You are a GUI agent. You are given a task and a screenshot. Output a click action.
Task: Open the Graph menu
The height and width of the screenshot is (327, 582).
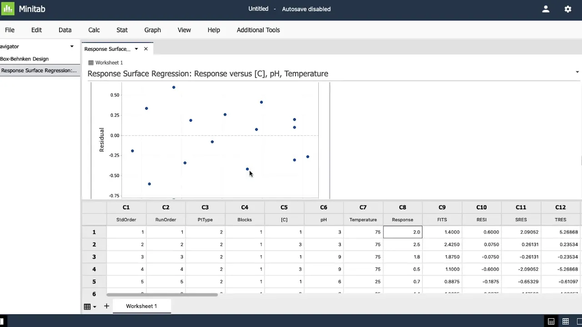click(x=152, y=30)
